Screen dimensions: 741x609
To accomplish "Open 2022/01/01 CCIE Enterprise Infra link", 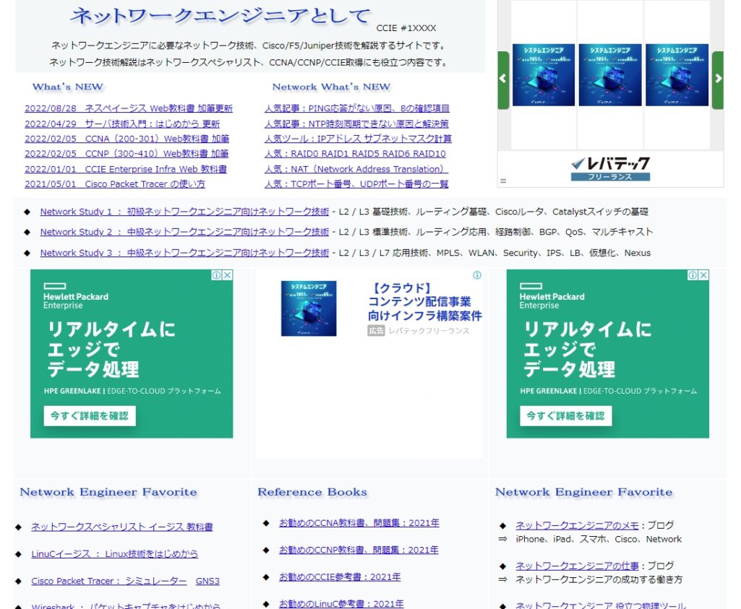I will (x=126, y=169).
